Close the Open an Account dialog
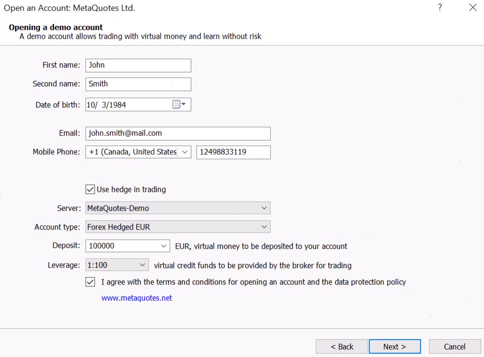The image size is (484, 357). click(x=473, y=8)
